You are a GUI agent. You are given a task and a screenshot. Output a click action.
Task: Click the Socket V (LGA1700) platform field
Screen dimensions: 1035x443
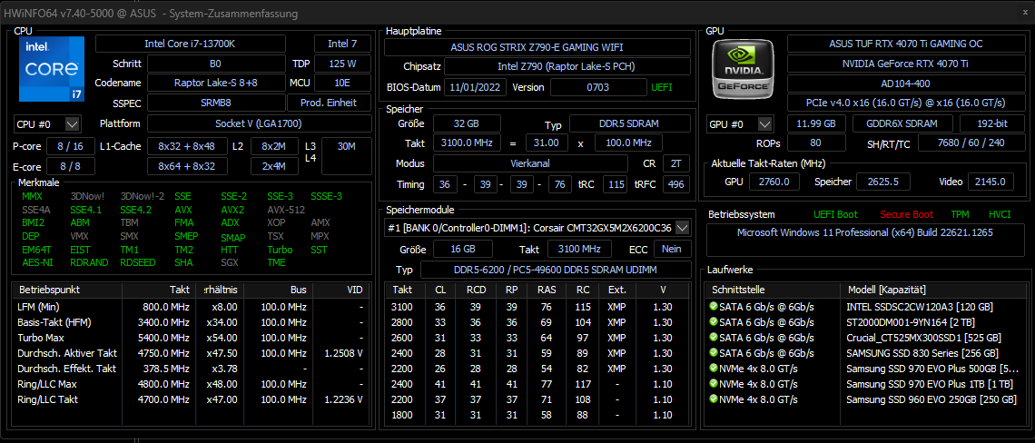pyautogui.click(x=259, y=124)
